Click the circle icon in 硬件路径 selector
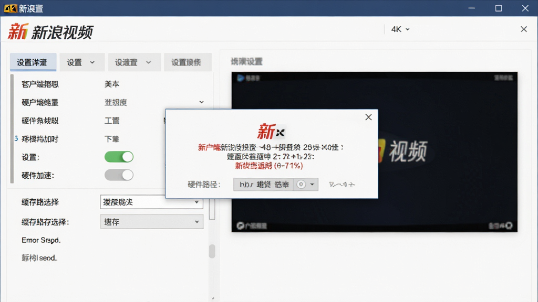 [301, 185]
